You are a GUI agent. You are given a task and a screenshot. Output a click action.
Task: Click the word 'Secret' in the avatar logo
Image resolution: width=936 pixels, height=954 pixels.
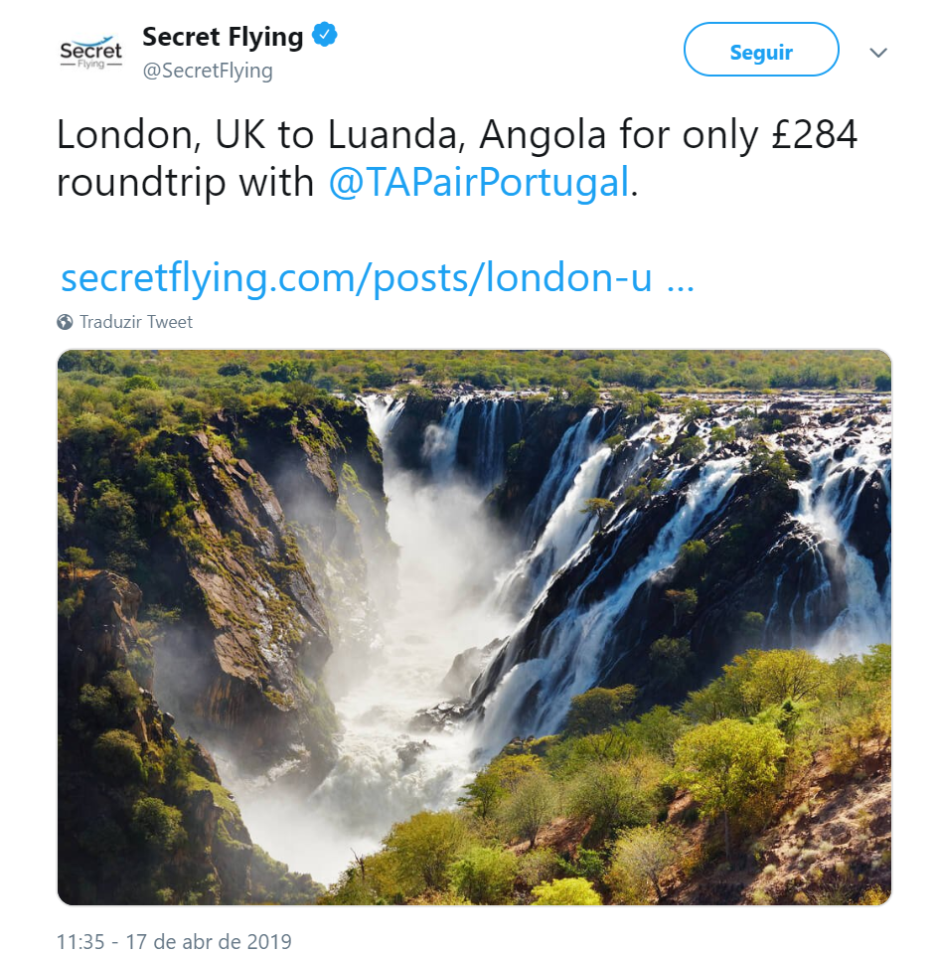(90, 49)
